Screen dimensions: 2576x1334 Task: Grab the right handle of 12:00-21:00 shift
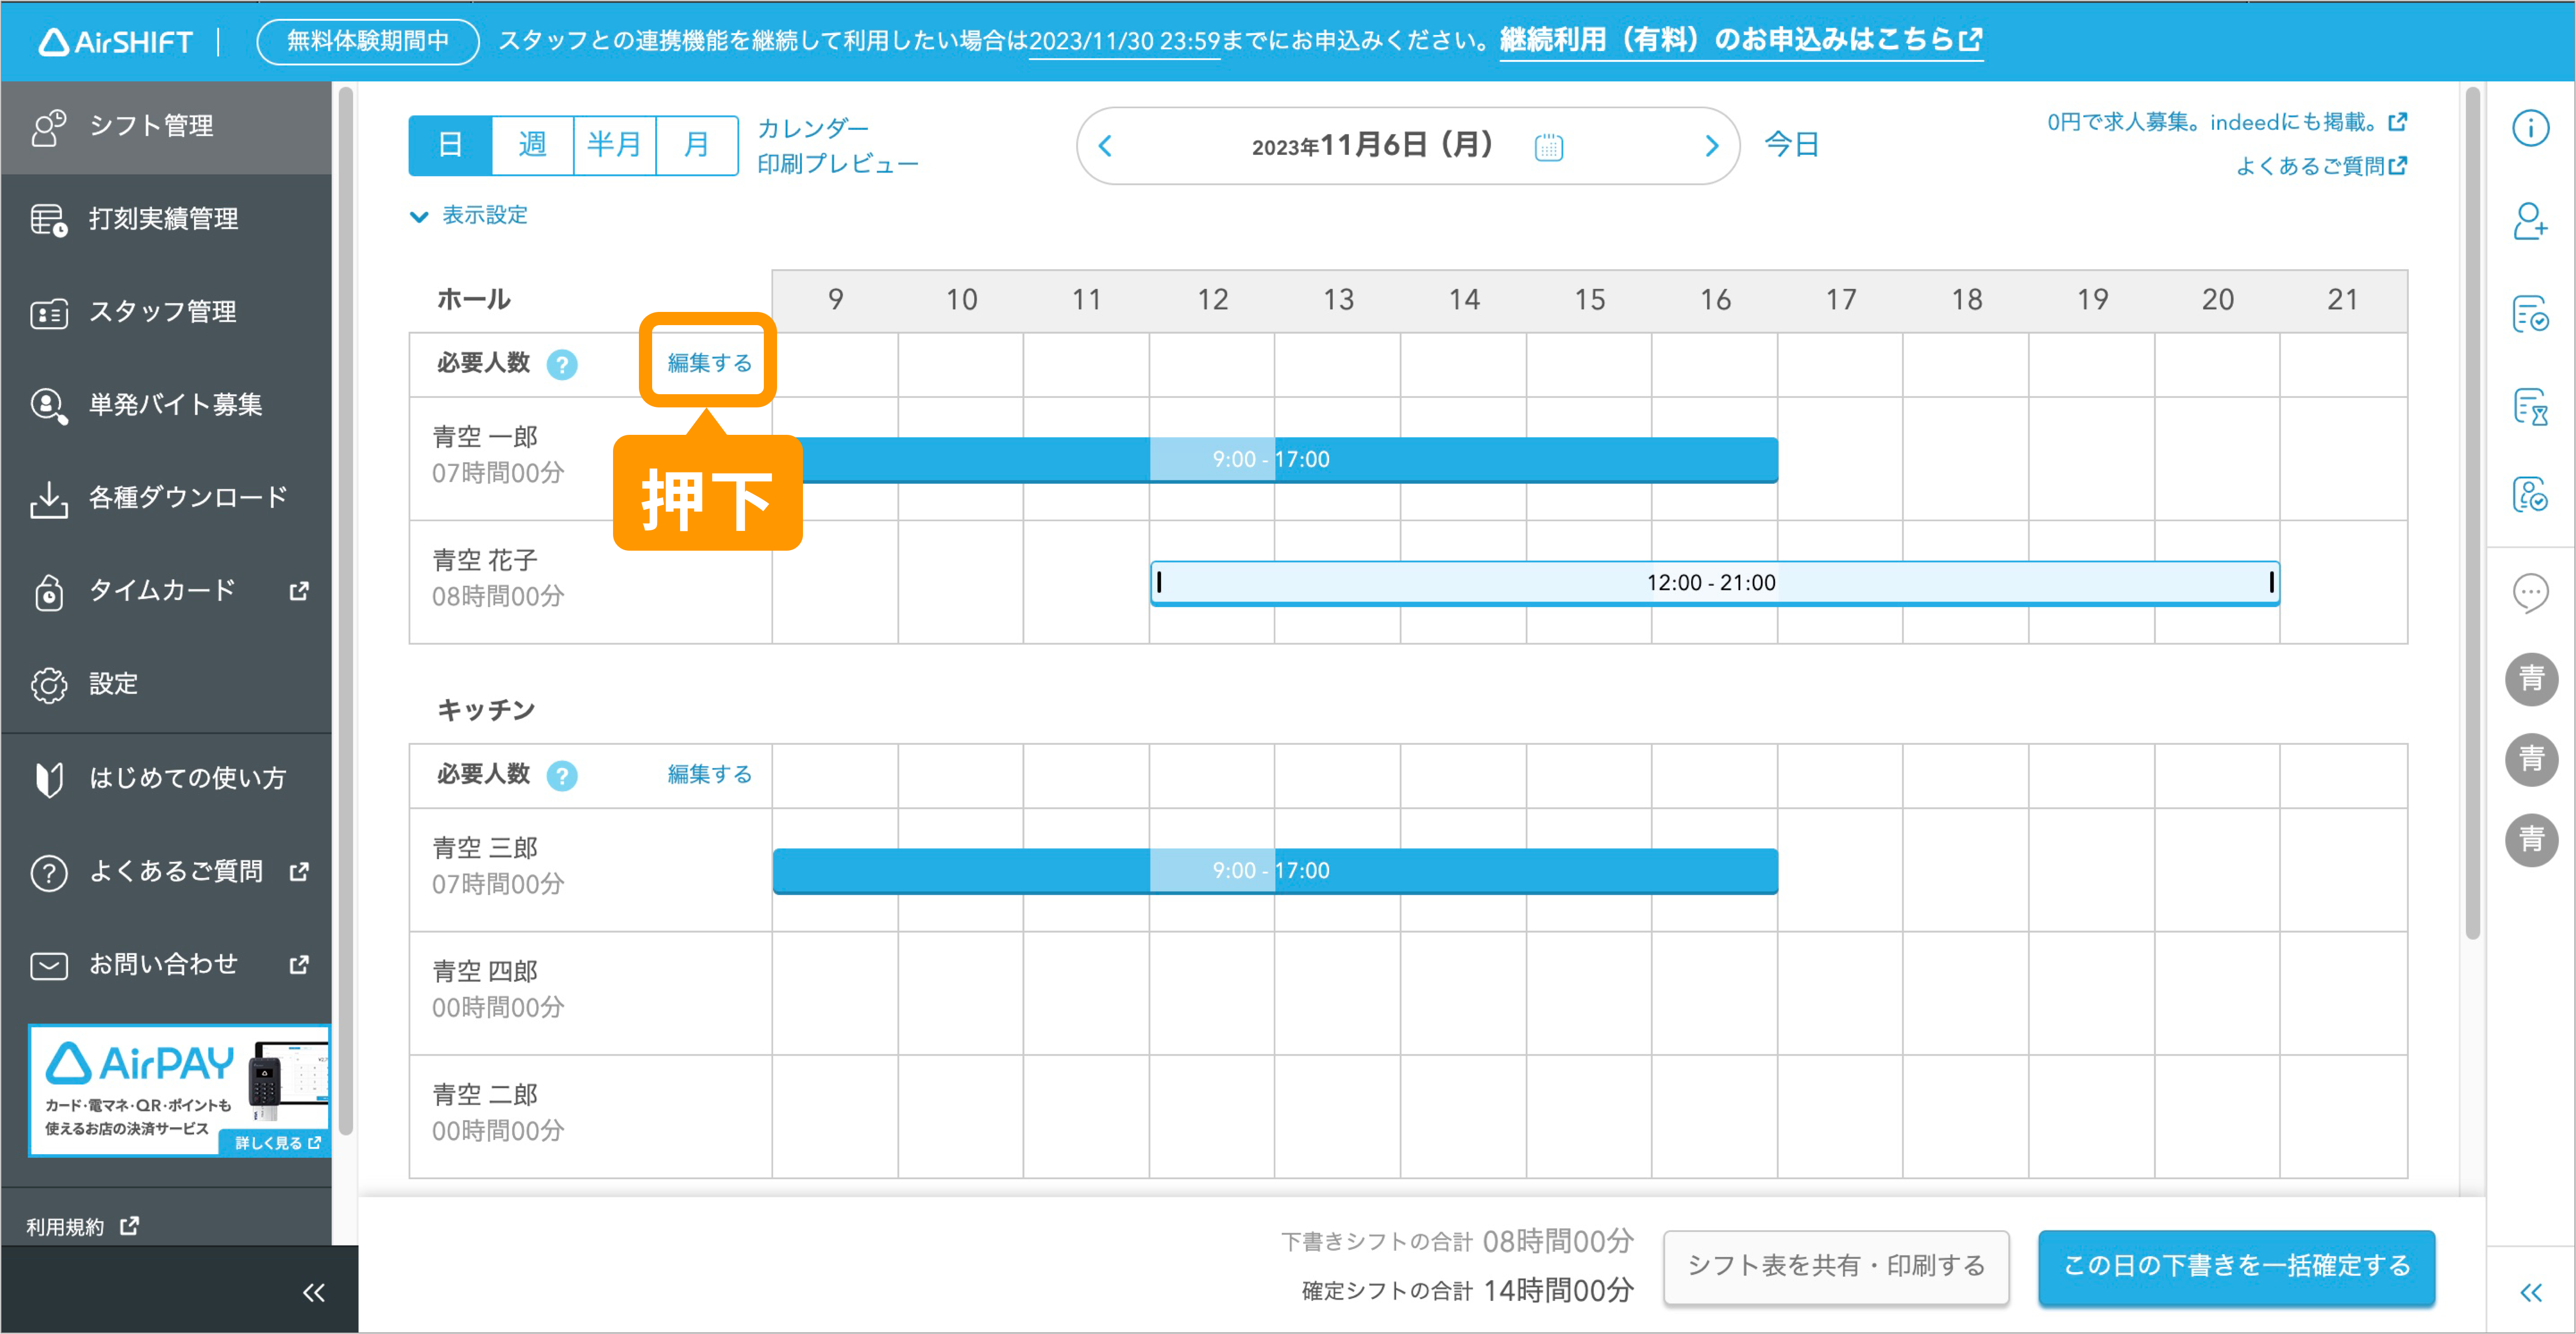[x=2271, y=582]
